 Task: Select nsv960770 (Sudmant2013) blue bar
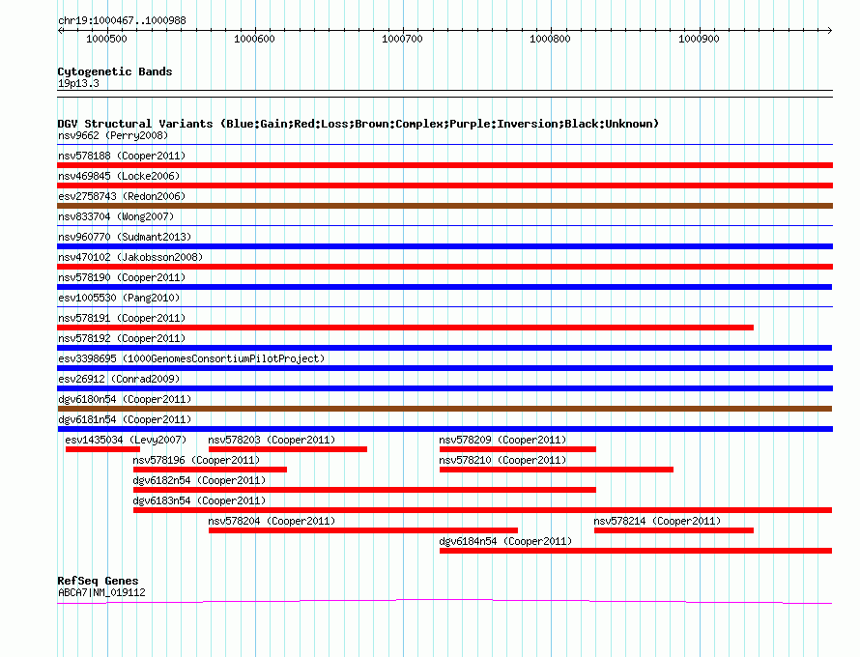click(x=444, y=246)
